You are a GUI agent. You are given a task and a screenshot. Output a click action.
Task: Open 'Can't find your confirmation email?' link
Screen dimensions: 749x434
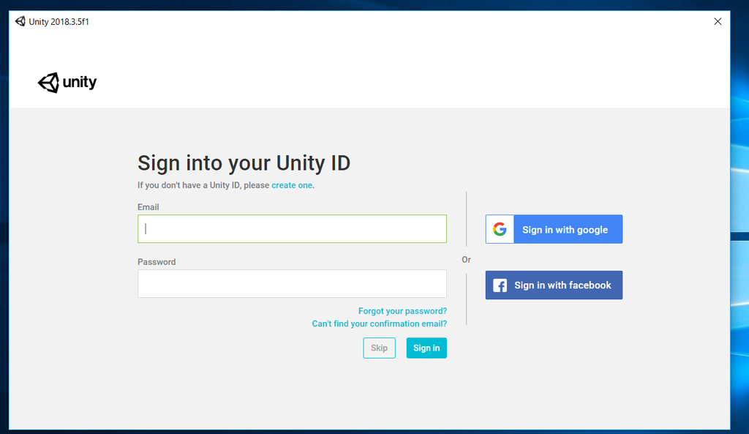tap(380, 324)
